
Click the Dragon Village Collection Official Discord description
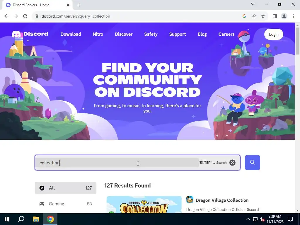[222, 209]
